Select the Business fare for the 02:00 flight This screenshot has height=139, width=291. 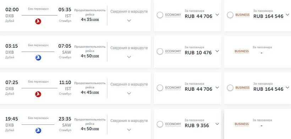pos(230,15)
